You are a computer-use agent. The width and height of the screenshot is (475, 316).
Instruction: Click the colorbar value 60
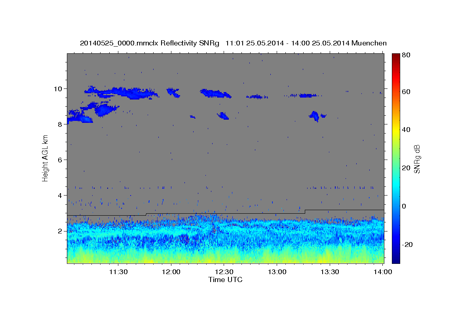click(x=406, y=92)
